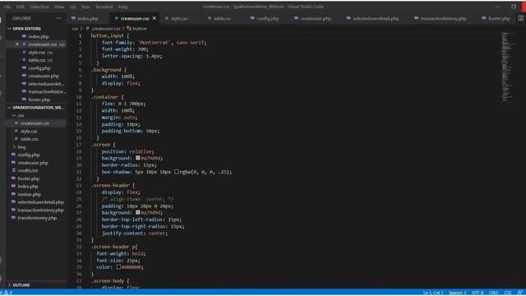Select index.php in Open Editors
The image size is (526, 296).
pyautogui.click(x=39, y=36)
